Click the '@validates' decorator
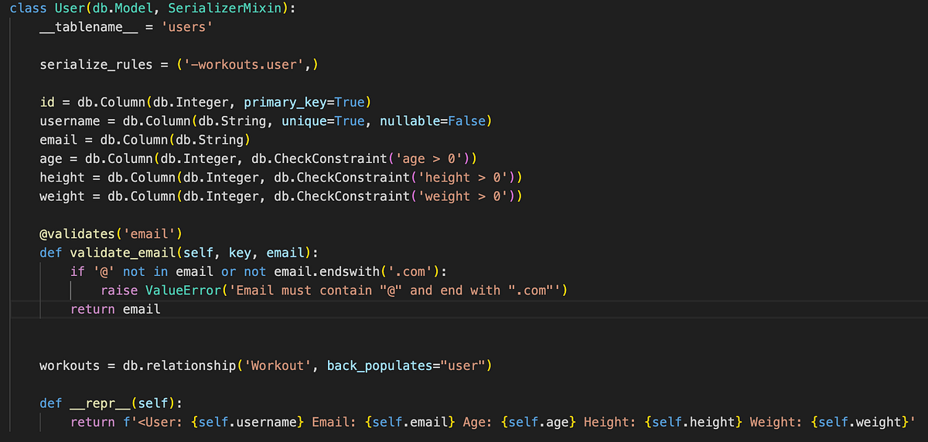The image size is (928, 442). click(x=77, y=233)
